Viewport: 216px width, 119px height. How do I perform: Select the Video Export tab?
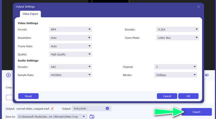[30, 14]
